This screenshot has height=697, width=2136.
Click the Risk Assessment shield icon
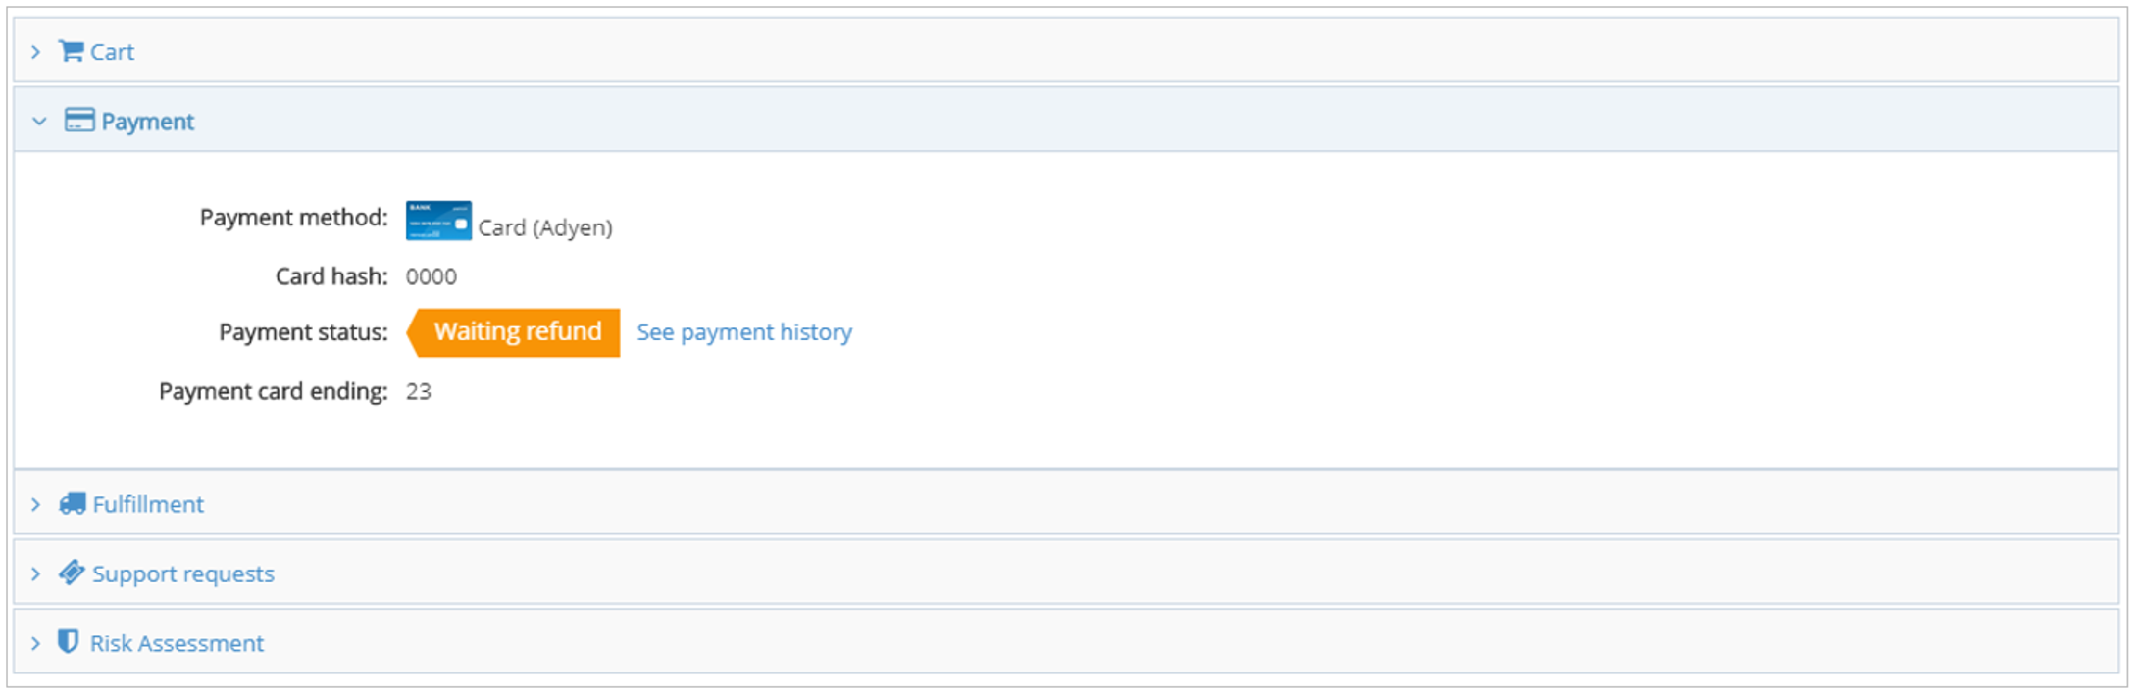click(x=68, y=642)
